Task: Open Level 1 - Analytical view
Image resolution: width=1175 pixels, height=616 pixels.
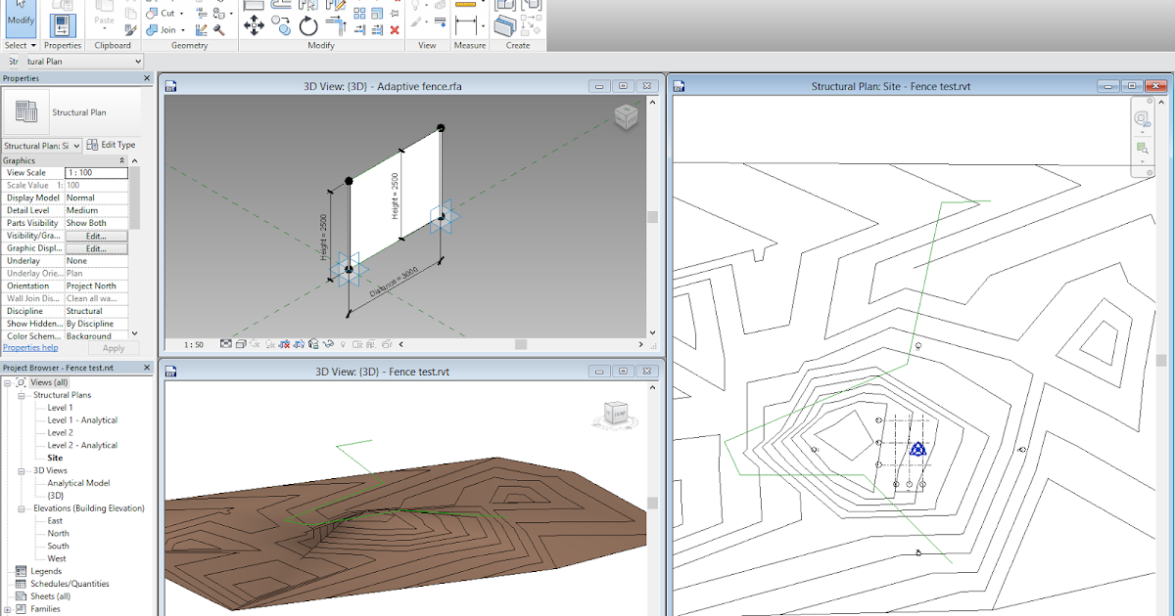Action: (x=82, y=420)
